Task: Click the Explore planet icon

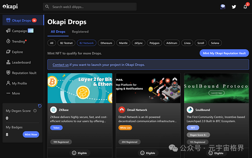Action: click(x=8, y=52)
